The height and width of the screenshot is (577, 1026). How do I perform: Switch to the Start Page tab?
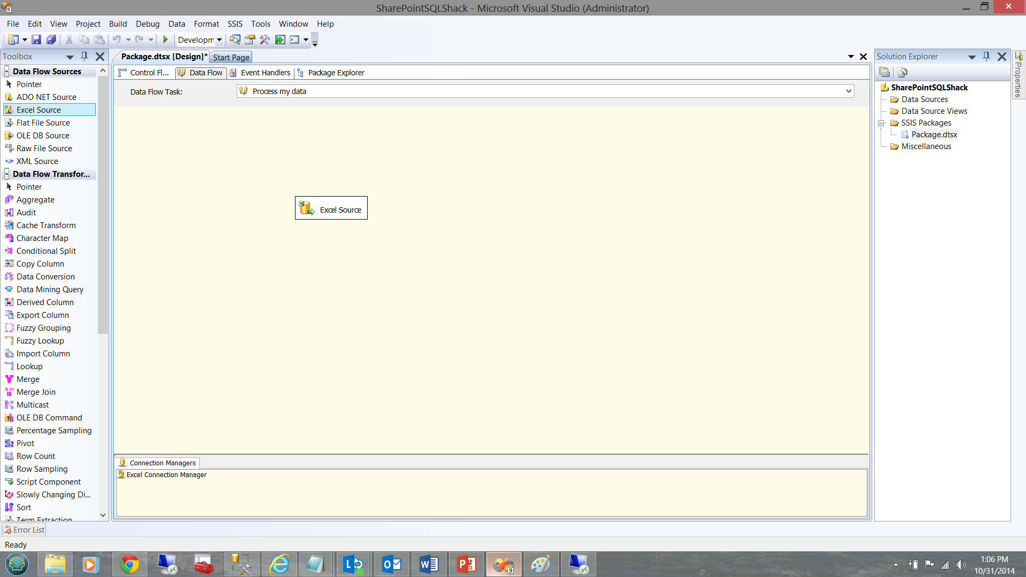tap(231, 57)
